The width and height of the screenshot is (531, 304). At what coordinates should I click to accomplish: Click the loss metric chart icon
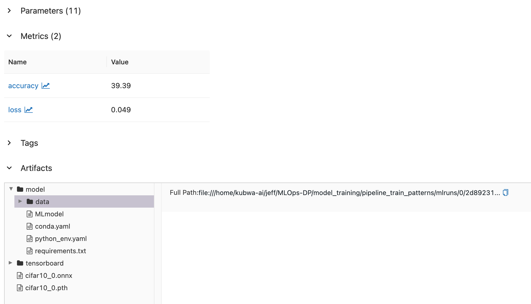(x=29, y=110)
